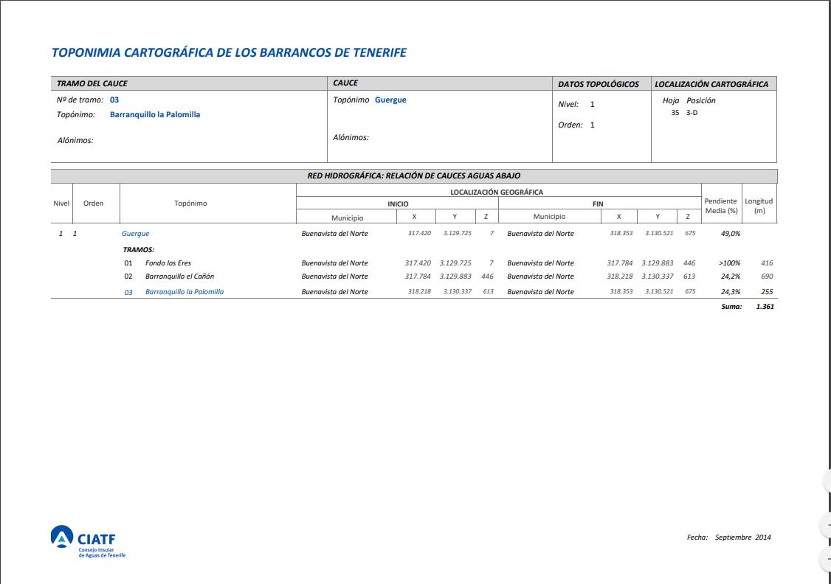Select slope value '24,3%'

tap(731, 292)
